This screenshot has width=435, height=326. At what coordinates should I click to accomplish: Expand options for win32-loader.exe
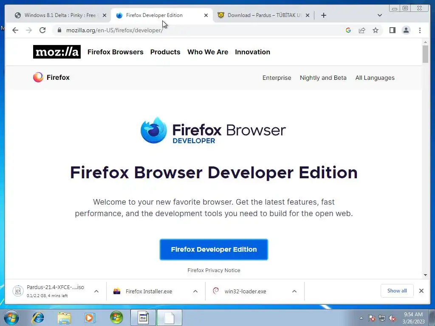tap(294, 291)
